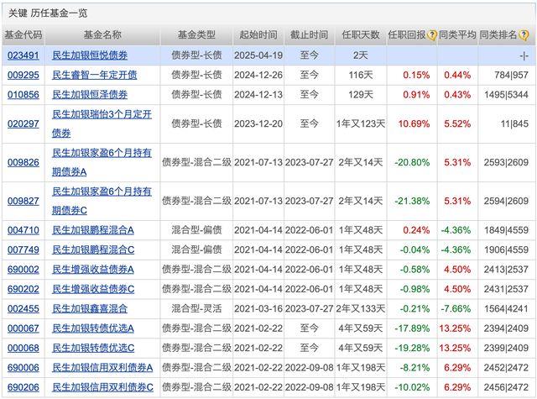Select the -10.02% return value
This screenshot has height=399, width=537.
[x=412, y=388]
